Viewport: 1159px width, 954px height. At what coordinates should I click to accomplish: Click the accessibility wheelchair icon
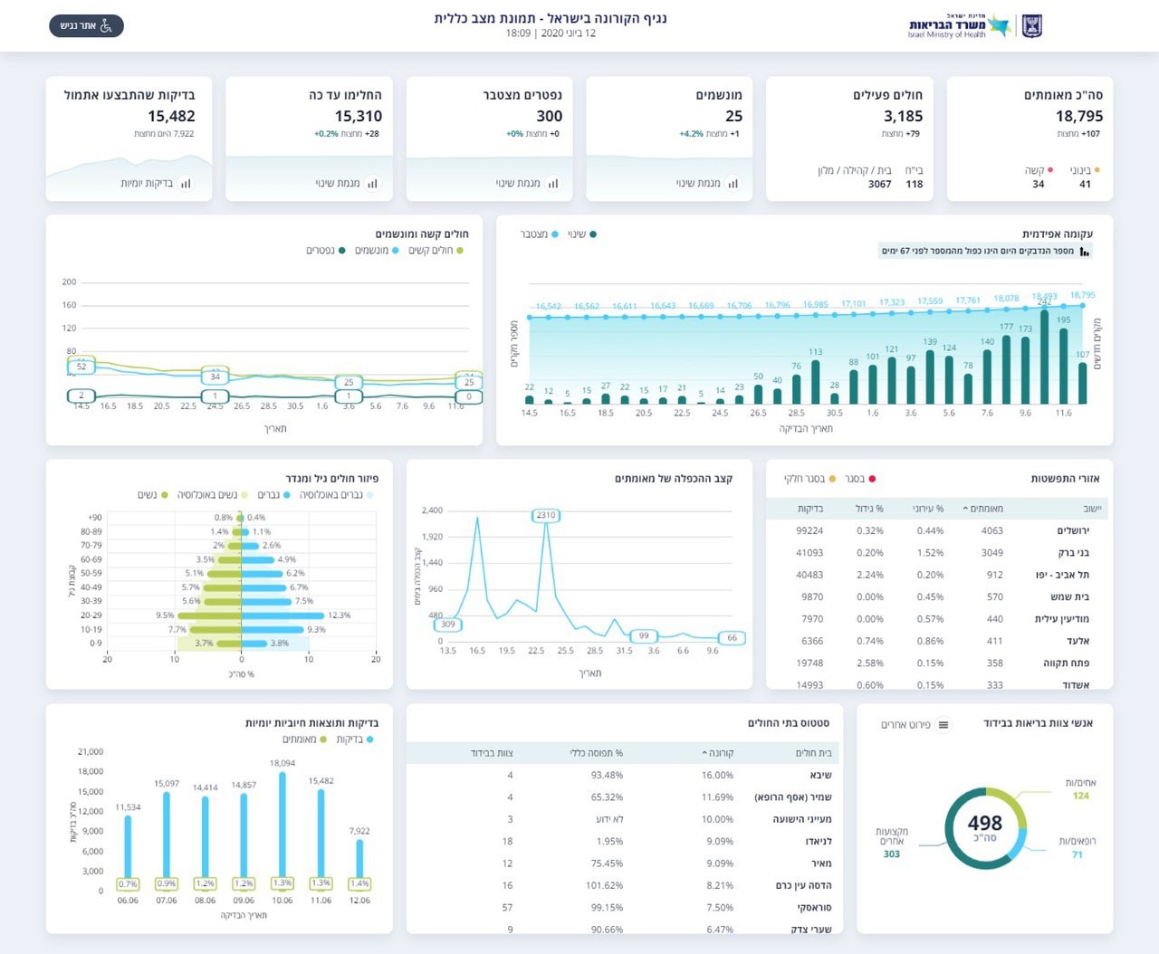(x=107, y=25)
